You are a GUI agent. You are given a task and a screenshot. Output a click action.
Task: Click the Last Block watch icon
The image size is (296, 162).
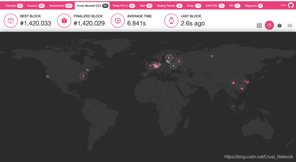171,21
